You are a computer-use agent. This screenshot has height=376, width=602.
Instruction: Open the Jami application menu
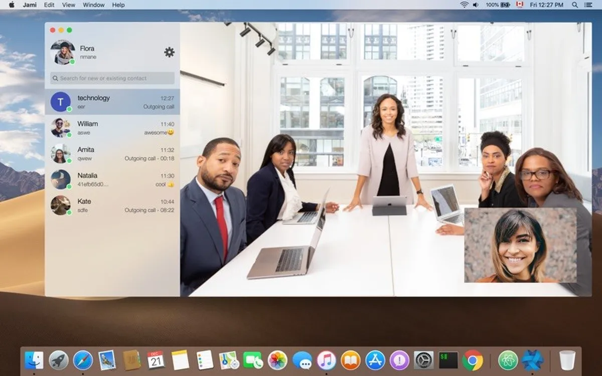point(30,5)
